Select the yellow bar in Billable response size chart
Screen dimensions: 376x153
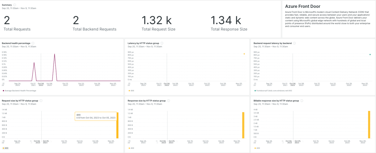point(369,124)
